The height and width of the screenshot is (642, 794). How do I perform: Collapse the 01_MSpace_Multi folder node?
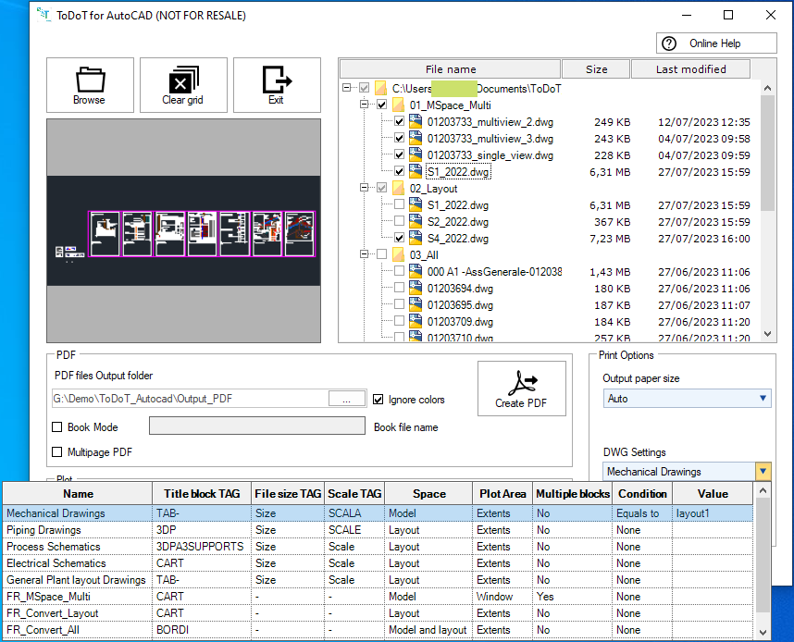(365, 105)
